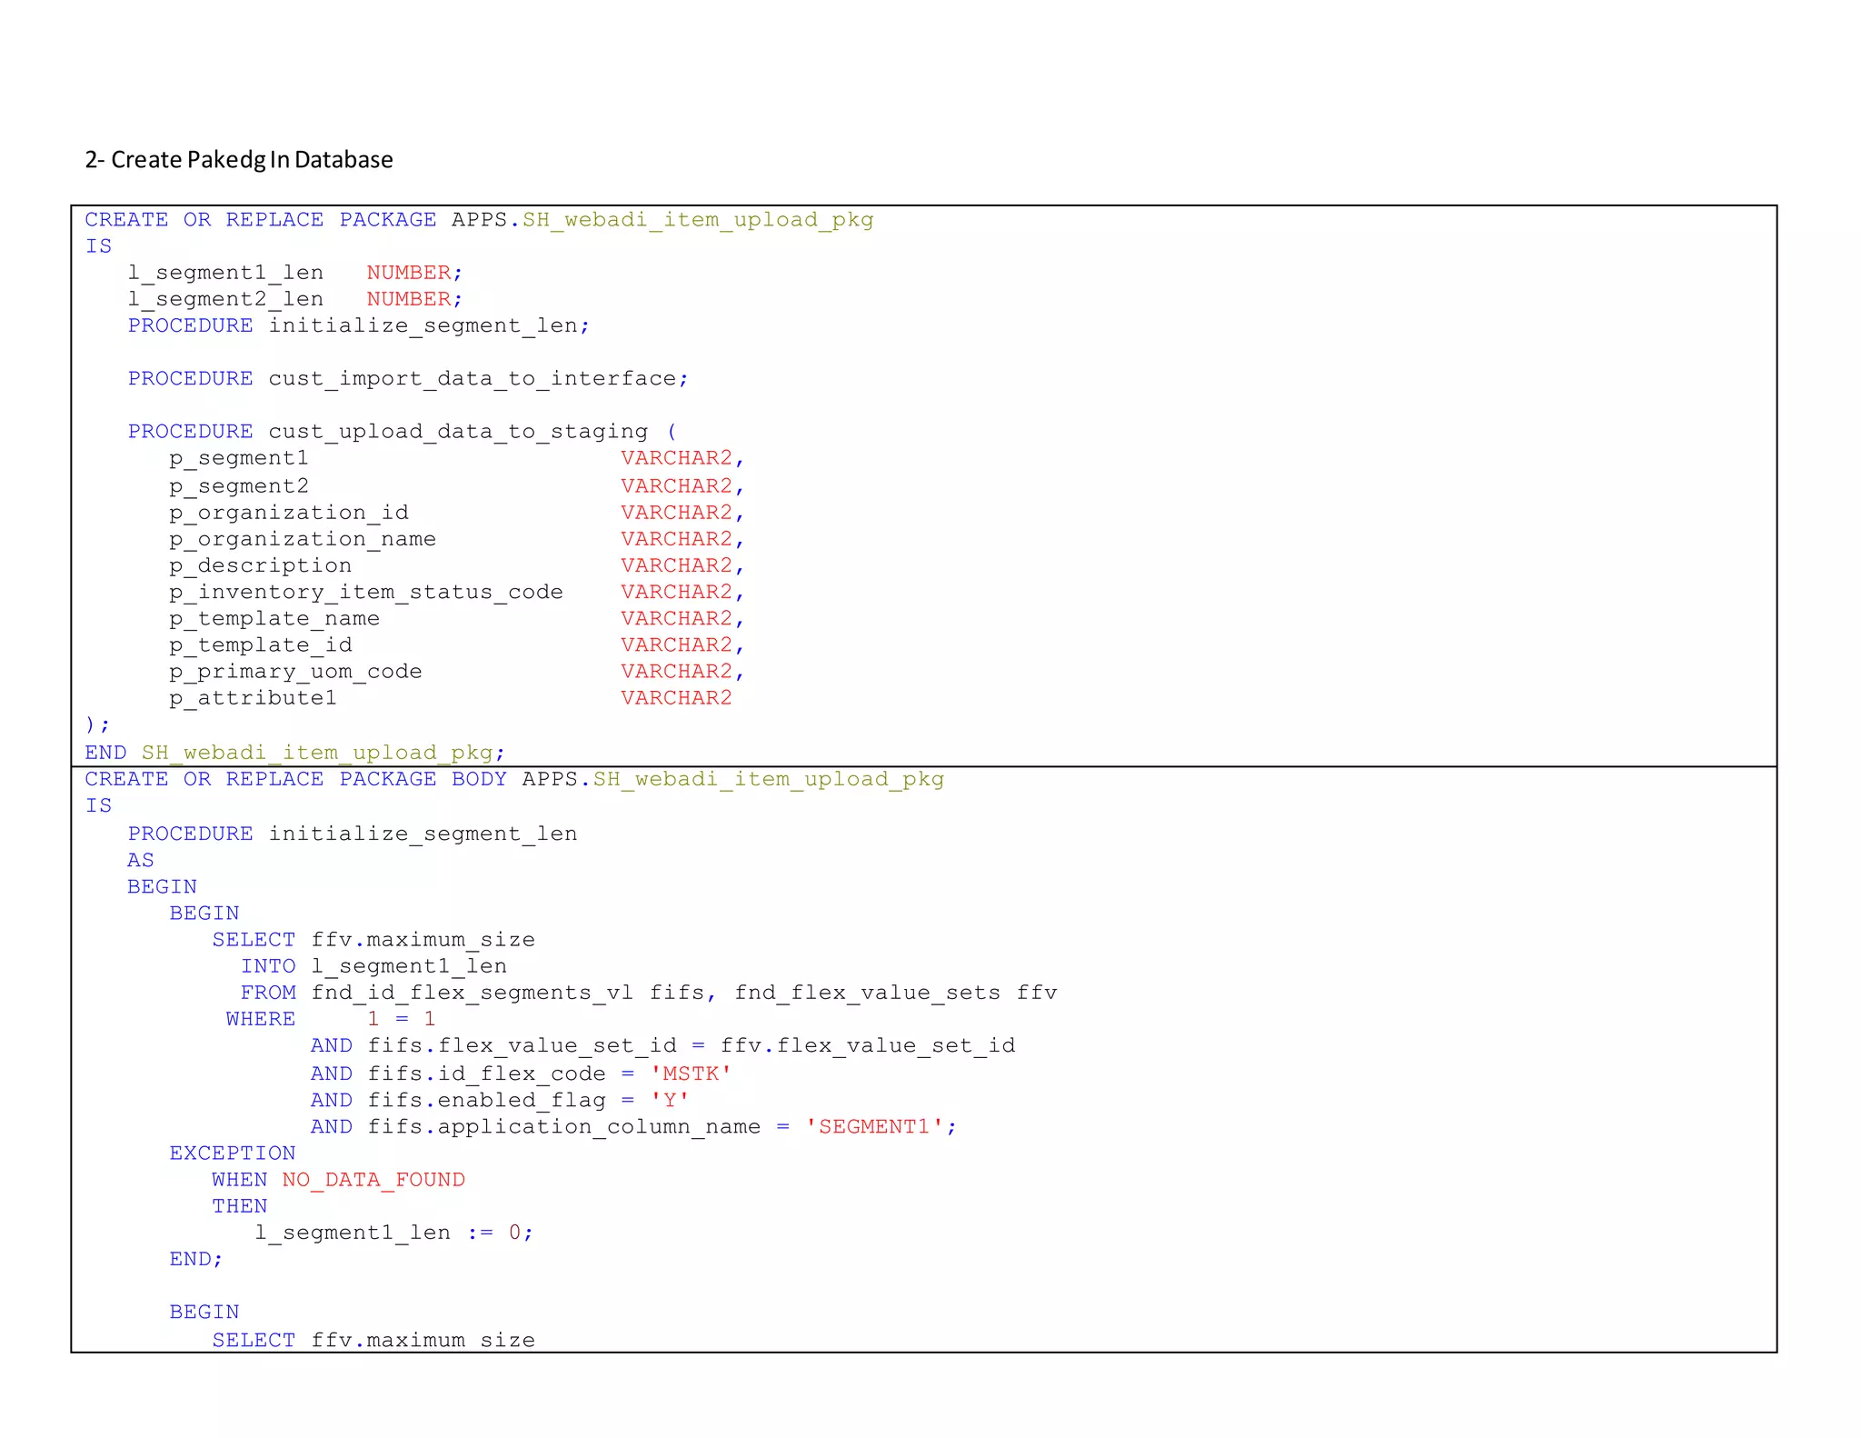Click the 'p_description' parameter line
The height and width of the screenshot is (1438, 1861).
[456, 565]
